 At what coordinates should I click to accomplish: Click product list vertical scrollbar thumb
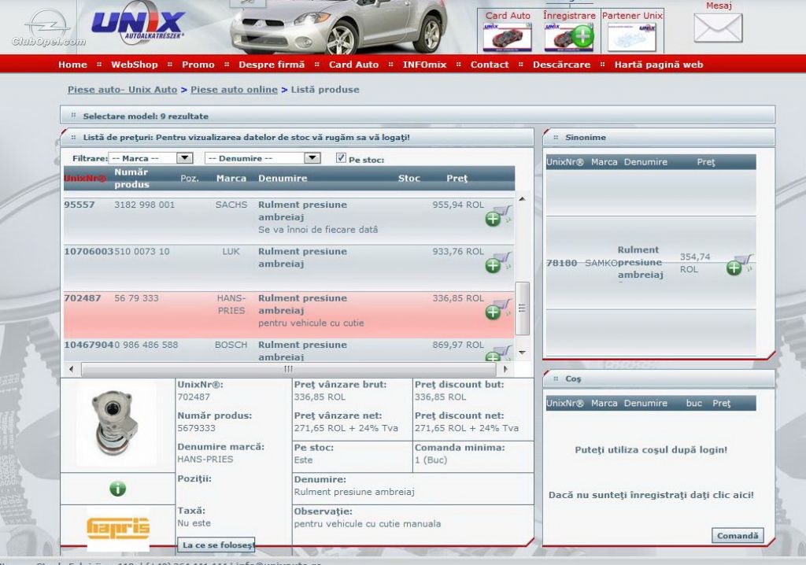tap(522, 308)
